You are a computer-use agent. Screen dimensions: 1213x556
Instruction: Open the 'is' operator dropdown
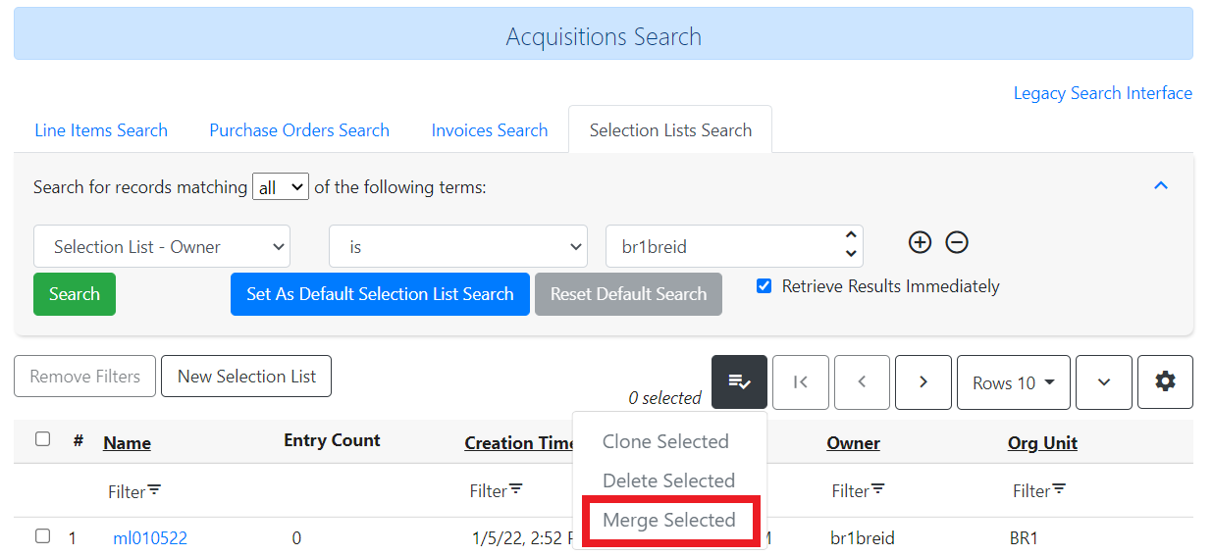click(457, 246)
